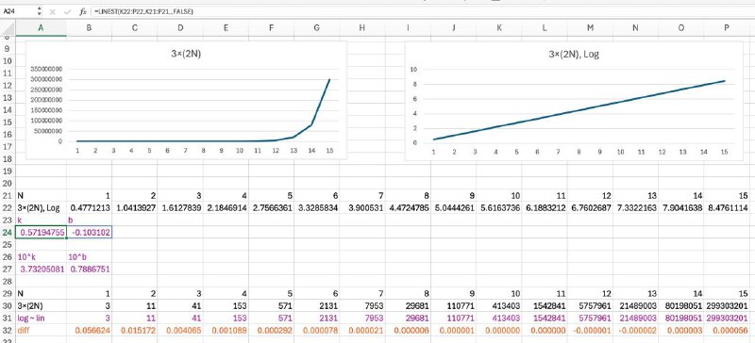Select the "10^b" label cell

tap(89, 257)
